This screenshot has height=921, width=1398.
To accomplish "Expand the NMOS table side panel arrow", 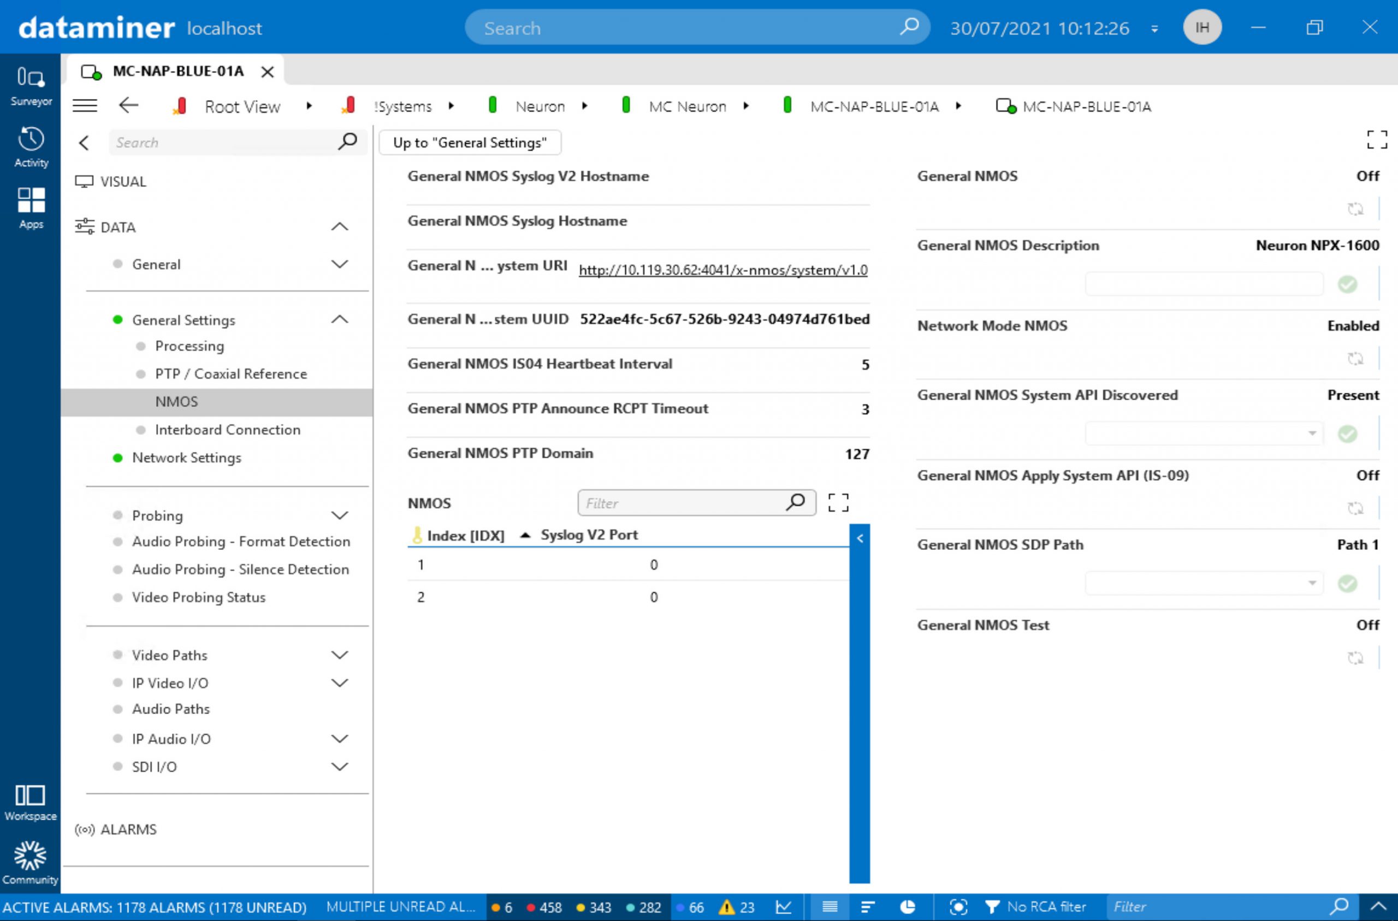I will click(x=860, y=538).
